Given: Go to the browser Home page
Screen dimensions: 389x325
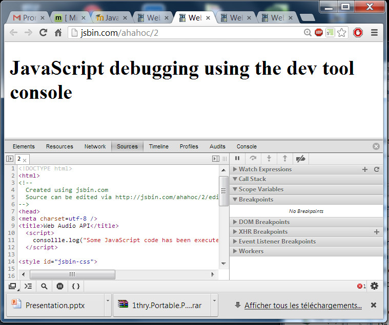Looking at the screenshot, I should coord(58,32).
